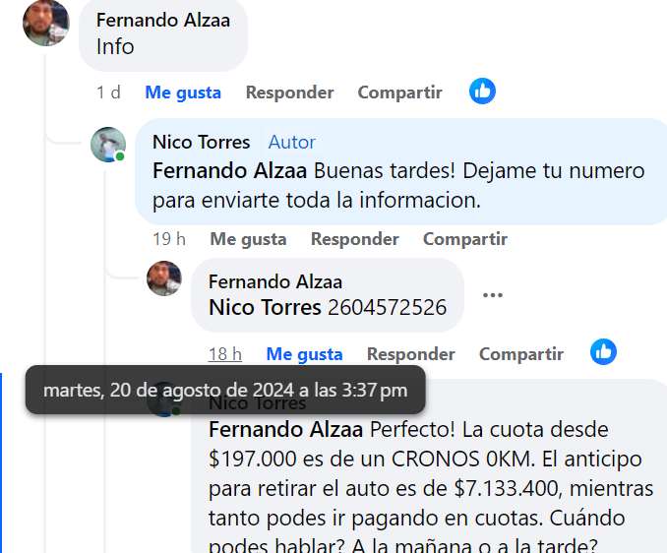Open Nico Torres's profile picture with the green dot
Screen dimensions: 667x553
pos(108,145)
